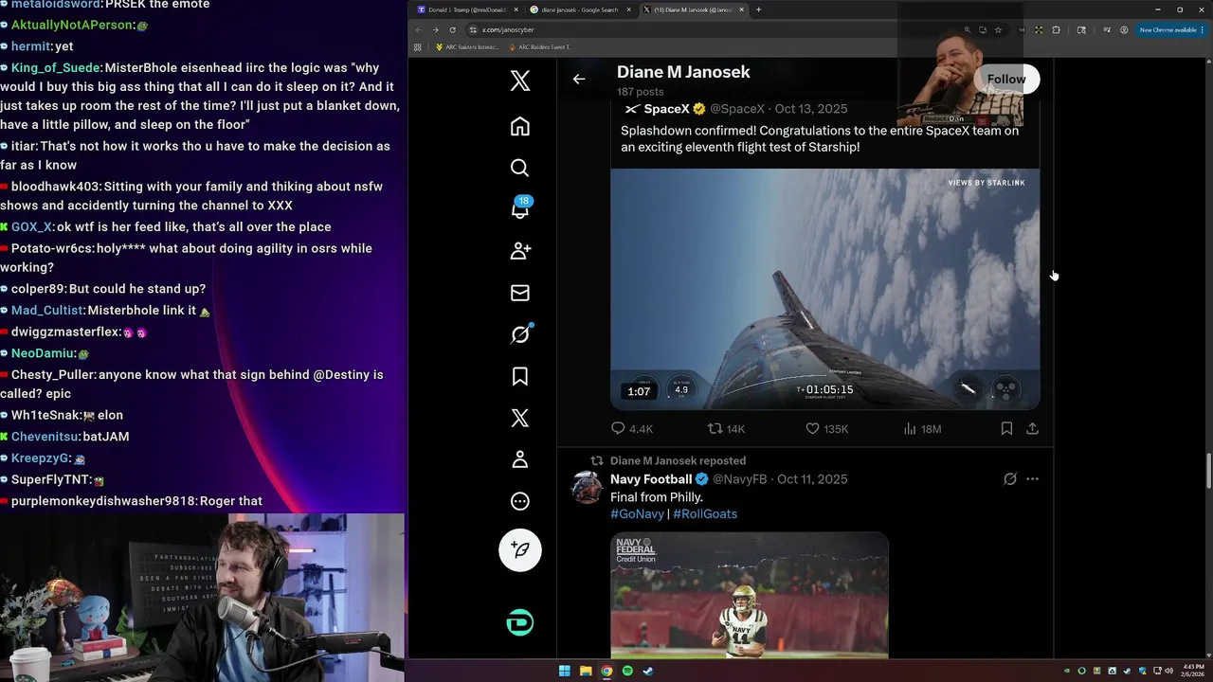Reload the page in Chrome
This screenshot has height=682, width=1213.
[x=452, y=29]
